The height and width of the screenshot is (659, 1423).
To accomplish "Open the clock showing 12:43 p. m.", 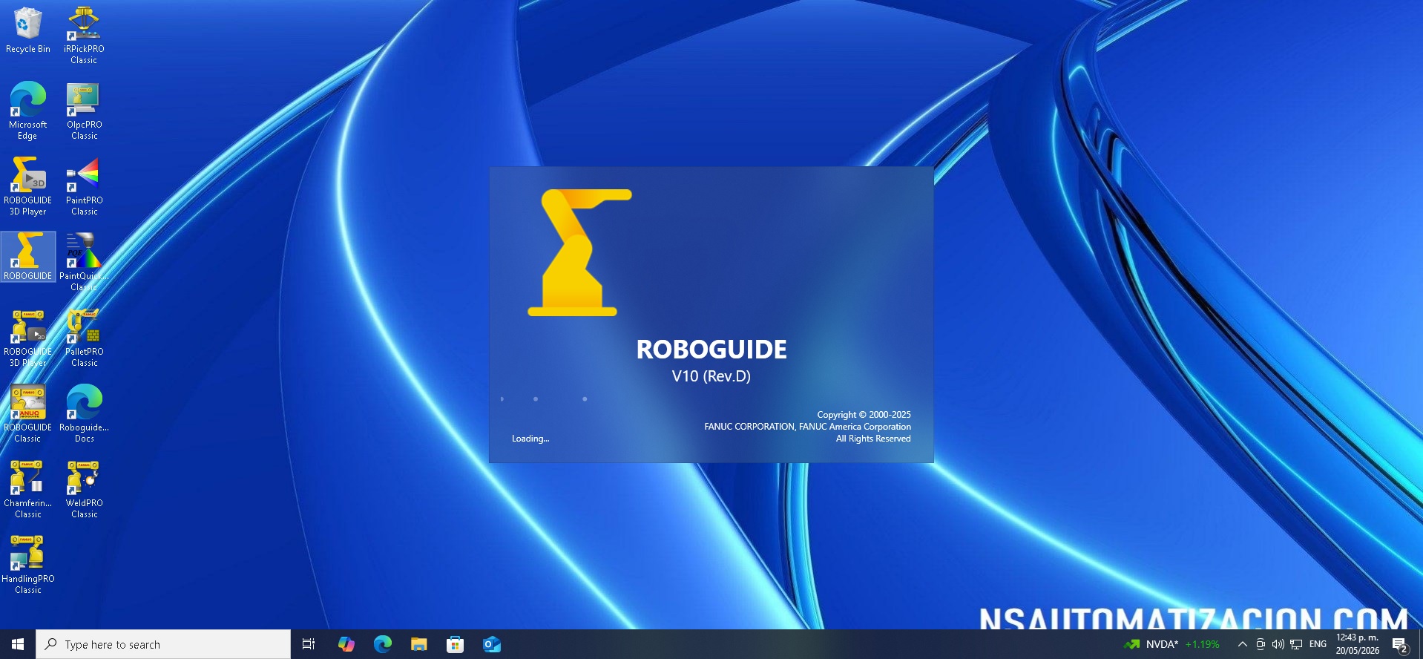I will (x=1357, y=644).
